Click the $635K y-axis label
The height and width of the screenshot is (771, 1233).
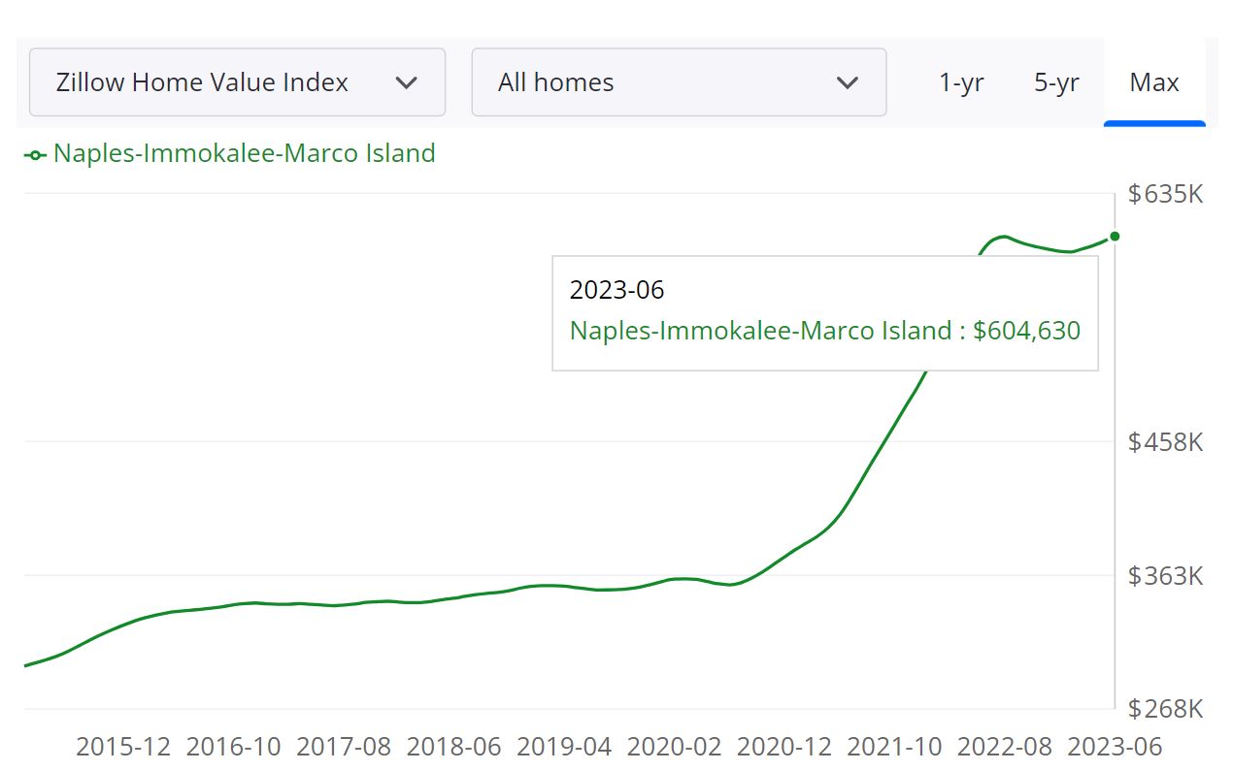[x=1165, y=194]
